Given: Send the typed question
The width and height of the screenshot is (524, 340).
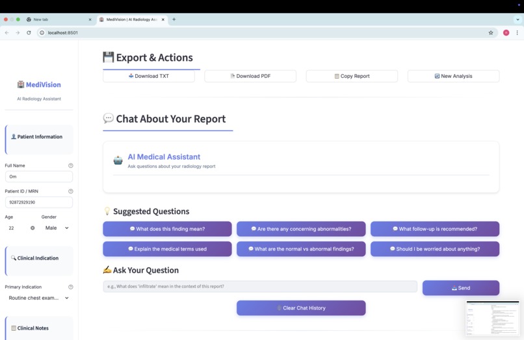Looking at the screenshot, I should click(461, 288).
